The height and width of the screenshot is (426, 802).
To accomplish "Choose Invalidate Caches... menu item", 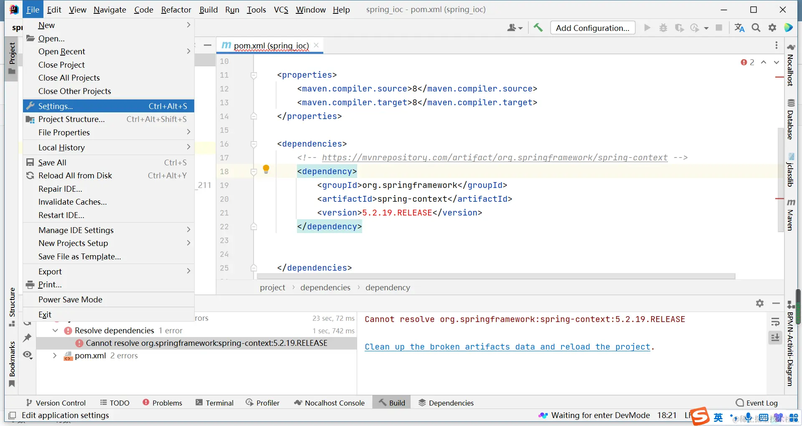I will [x=109, y=202].
